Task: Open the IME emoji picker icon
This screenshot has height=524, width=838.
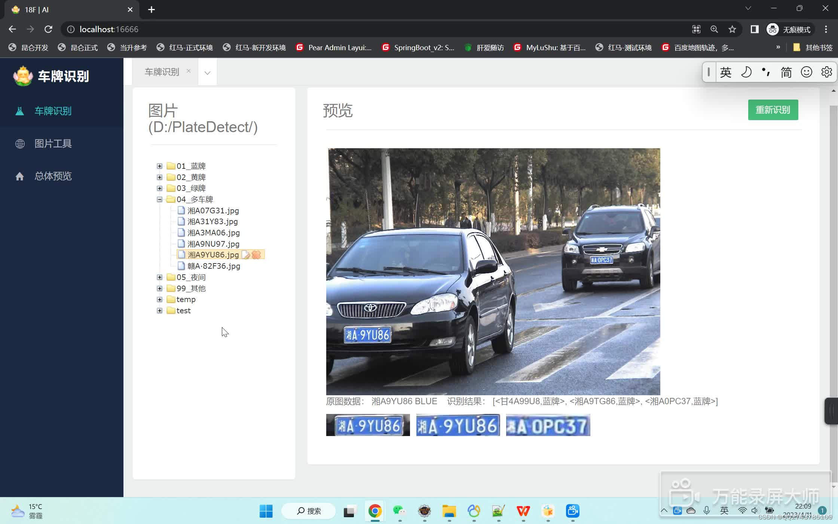Action: coord(807,72)
